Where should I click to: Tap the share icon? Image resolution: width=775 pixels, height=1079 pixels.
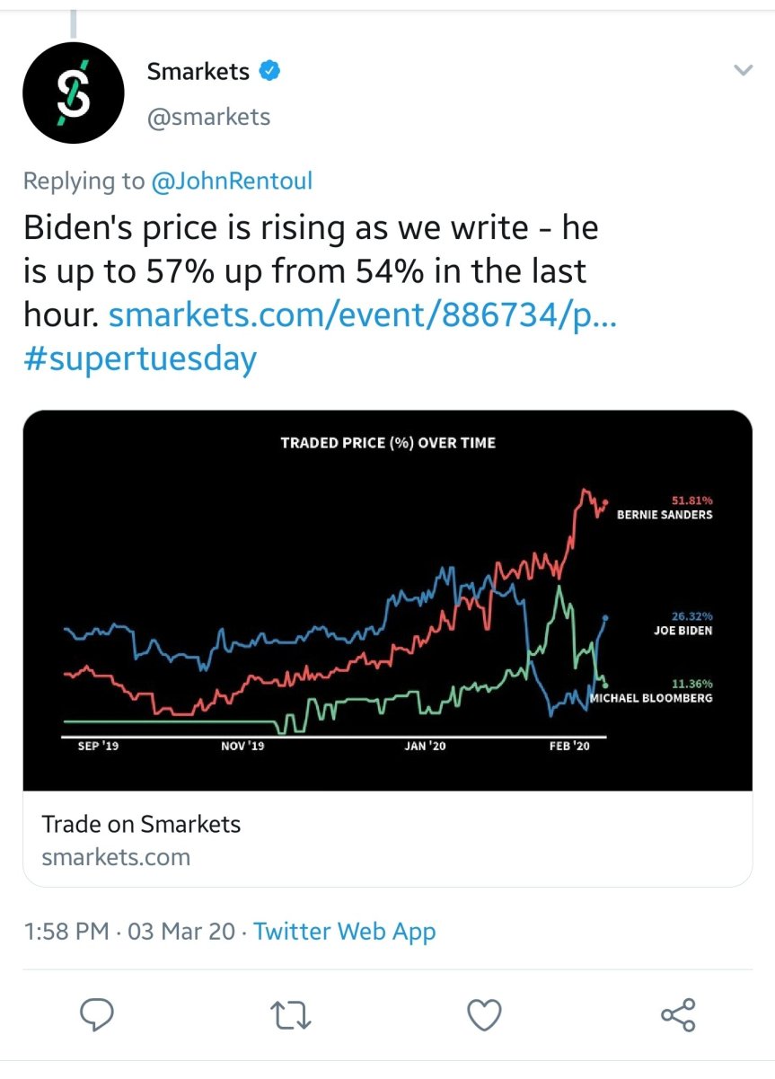pyautogui.click(x=678, y=1015)
